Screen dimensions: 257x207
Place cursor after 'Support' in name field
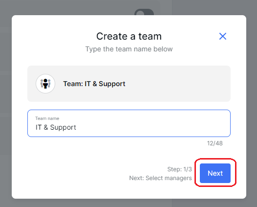click(76, 128)
